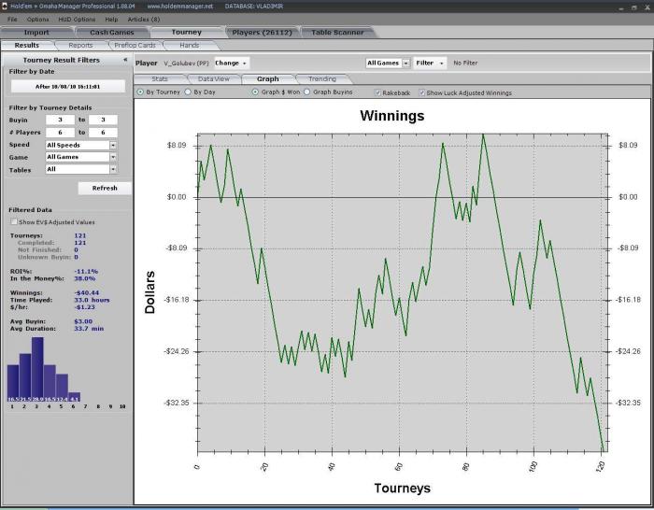The image size is (654, 510).
Task: Open the Filter dropdown button
Action: [430, 63]
